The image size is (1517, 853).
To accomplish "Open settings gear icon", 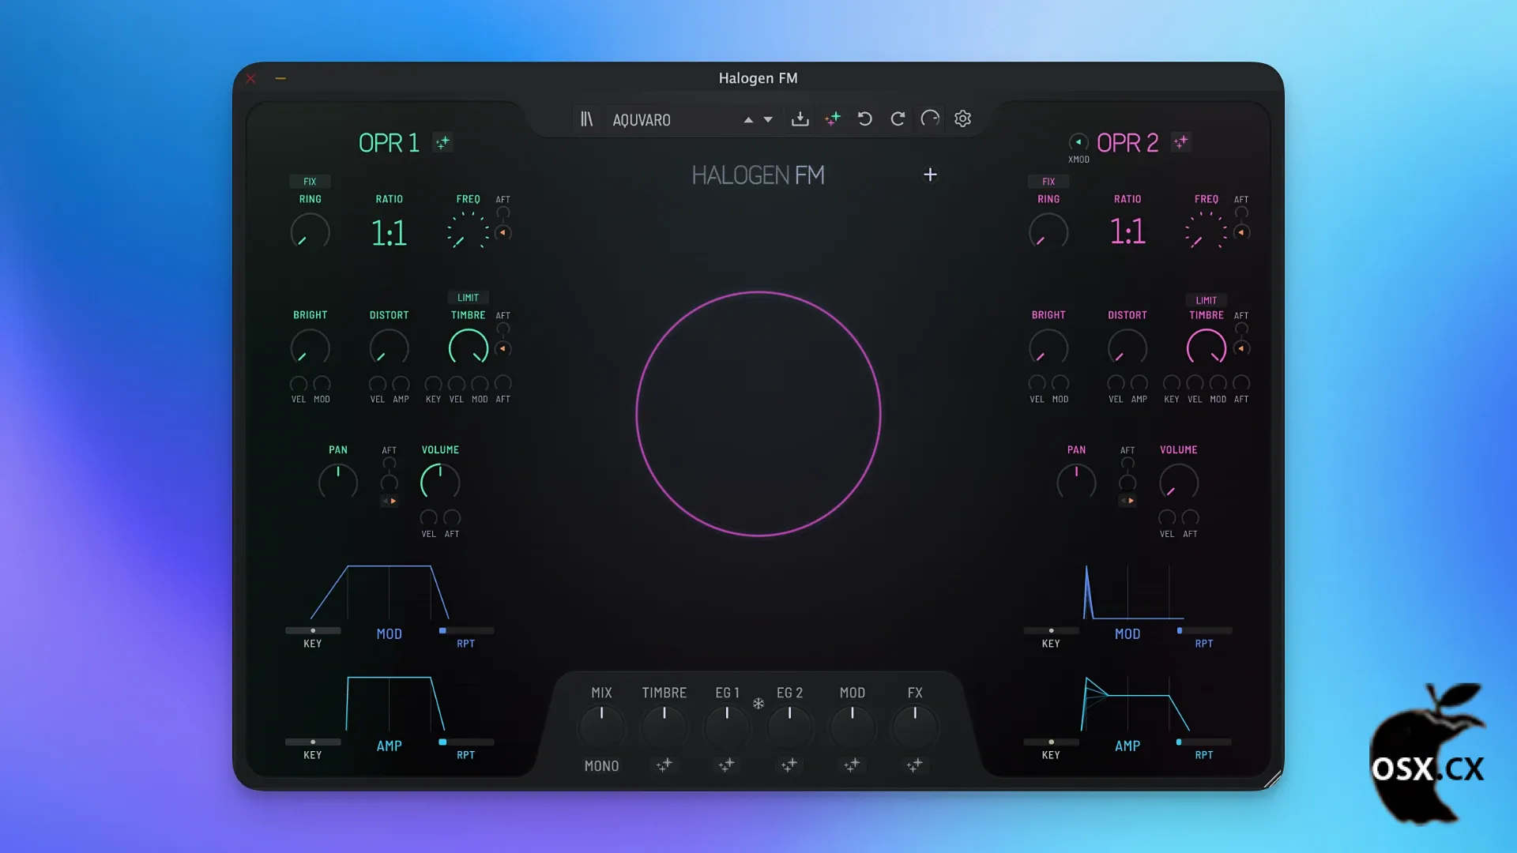I will coord(962,119).
